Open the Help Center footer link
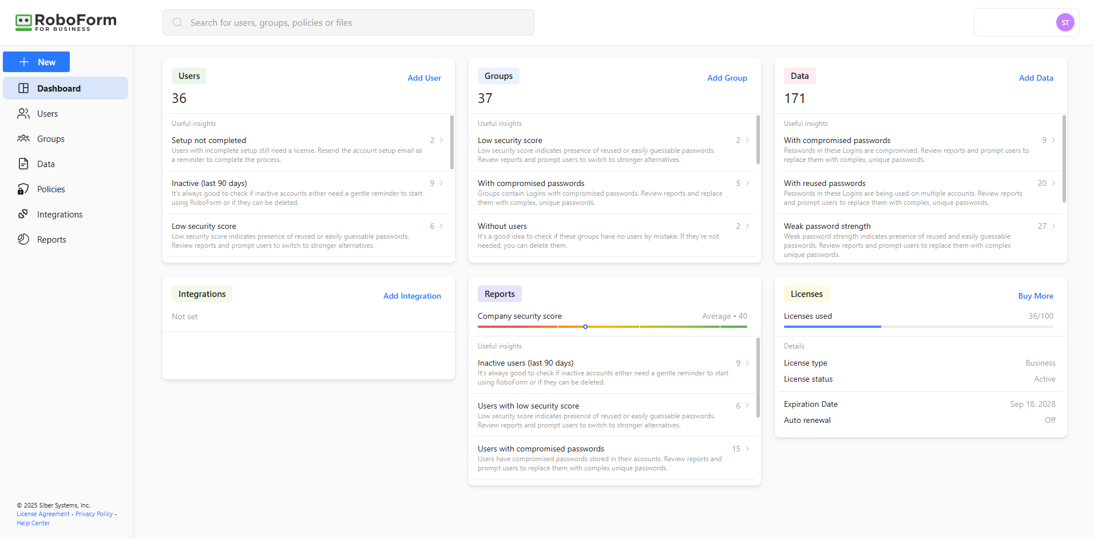 pyautogui.click(x=33, y=523)
